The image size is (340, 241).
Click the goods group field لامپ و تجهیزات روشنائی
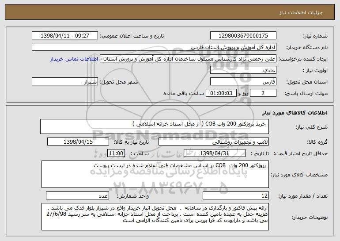pyautogui.click(x=214, y=142)
